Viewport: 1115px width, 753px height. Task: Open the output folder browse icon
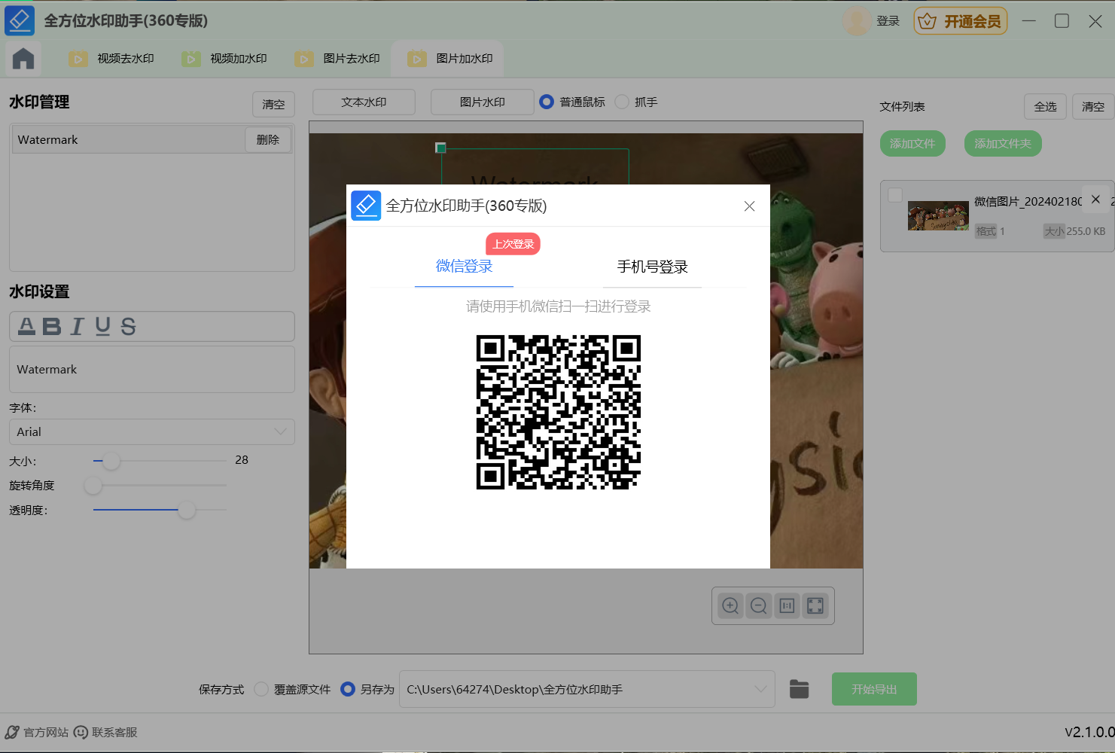coord(799,689)
